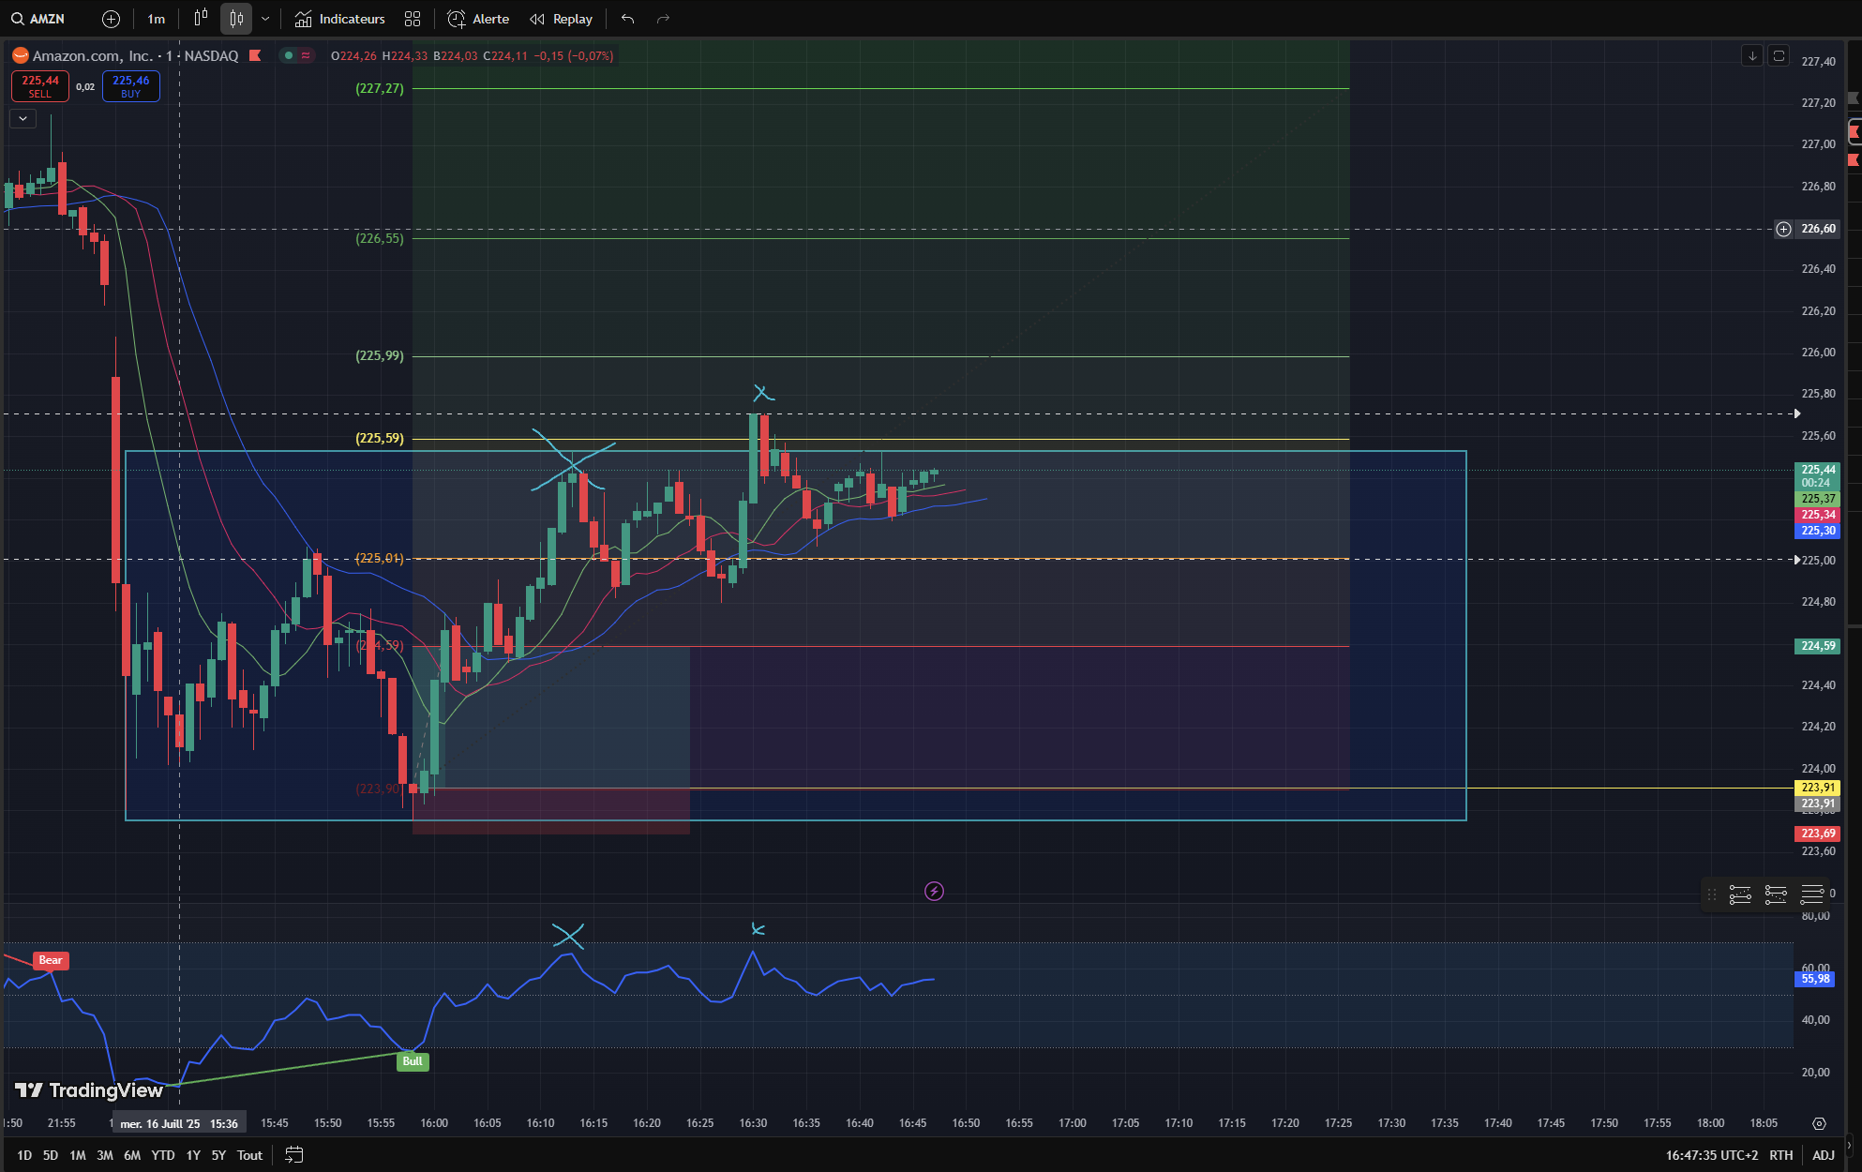Collapse the indicator legend with chevron

point(23,118)
